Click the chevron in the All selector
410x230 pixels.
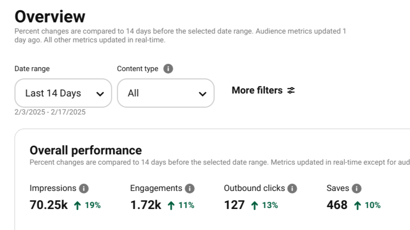203,94
